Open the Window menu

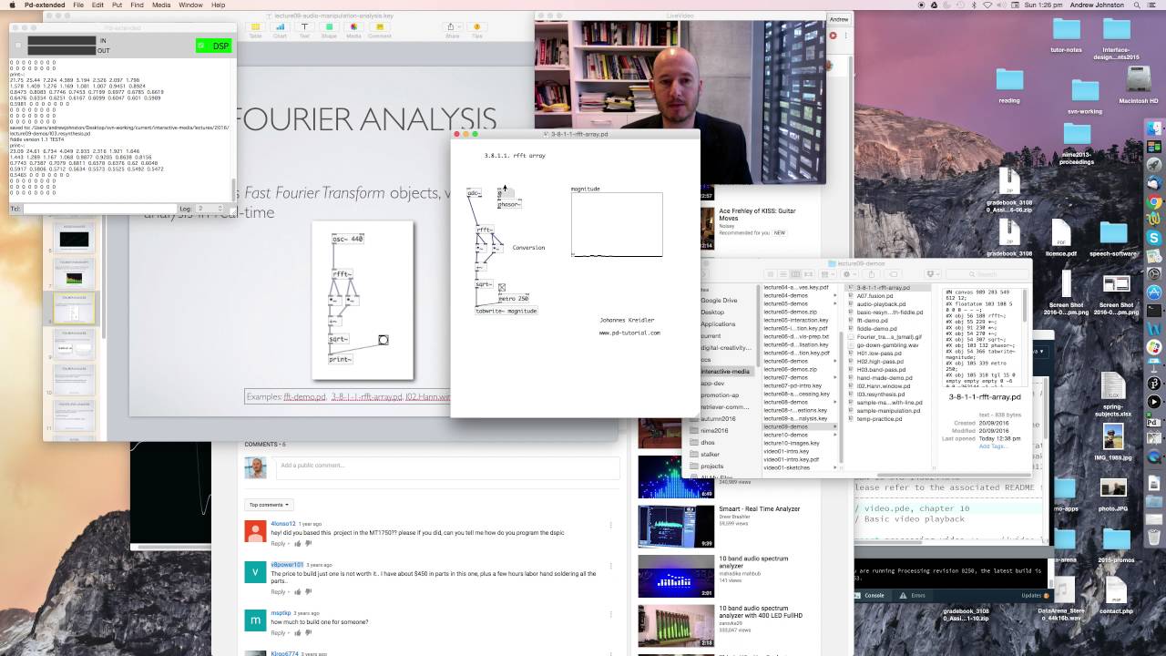190,5
